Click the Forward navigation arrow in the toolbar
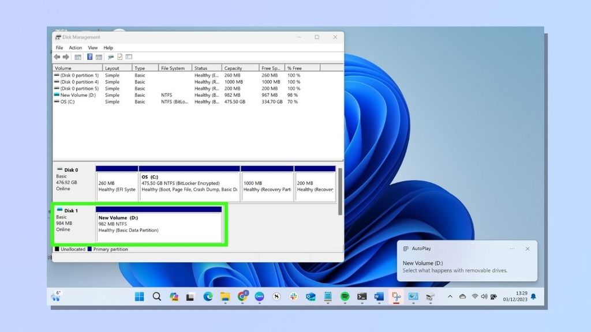The width and height of the screenshot is (591, 332). pyautogui.click(x=66, y=56)
